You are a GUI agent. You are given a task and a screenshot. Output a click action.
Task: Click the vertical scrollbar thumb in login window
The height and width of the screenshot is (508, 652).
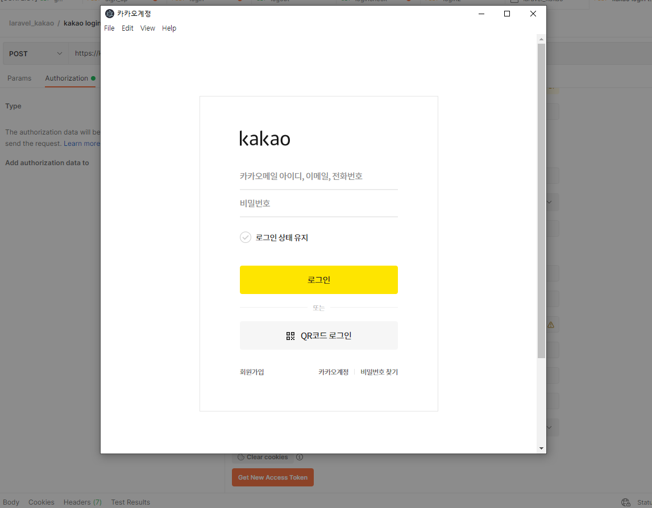pyautogui.click(x=541, y=201)
